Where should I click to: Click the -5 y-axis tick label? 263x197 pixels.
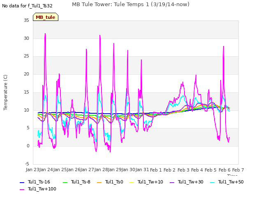27,164
